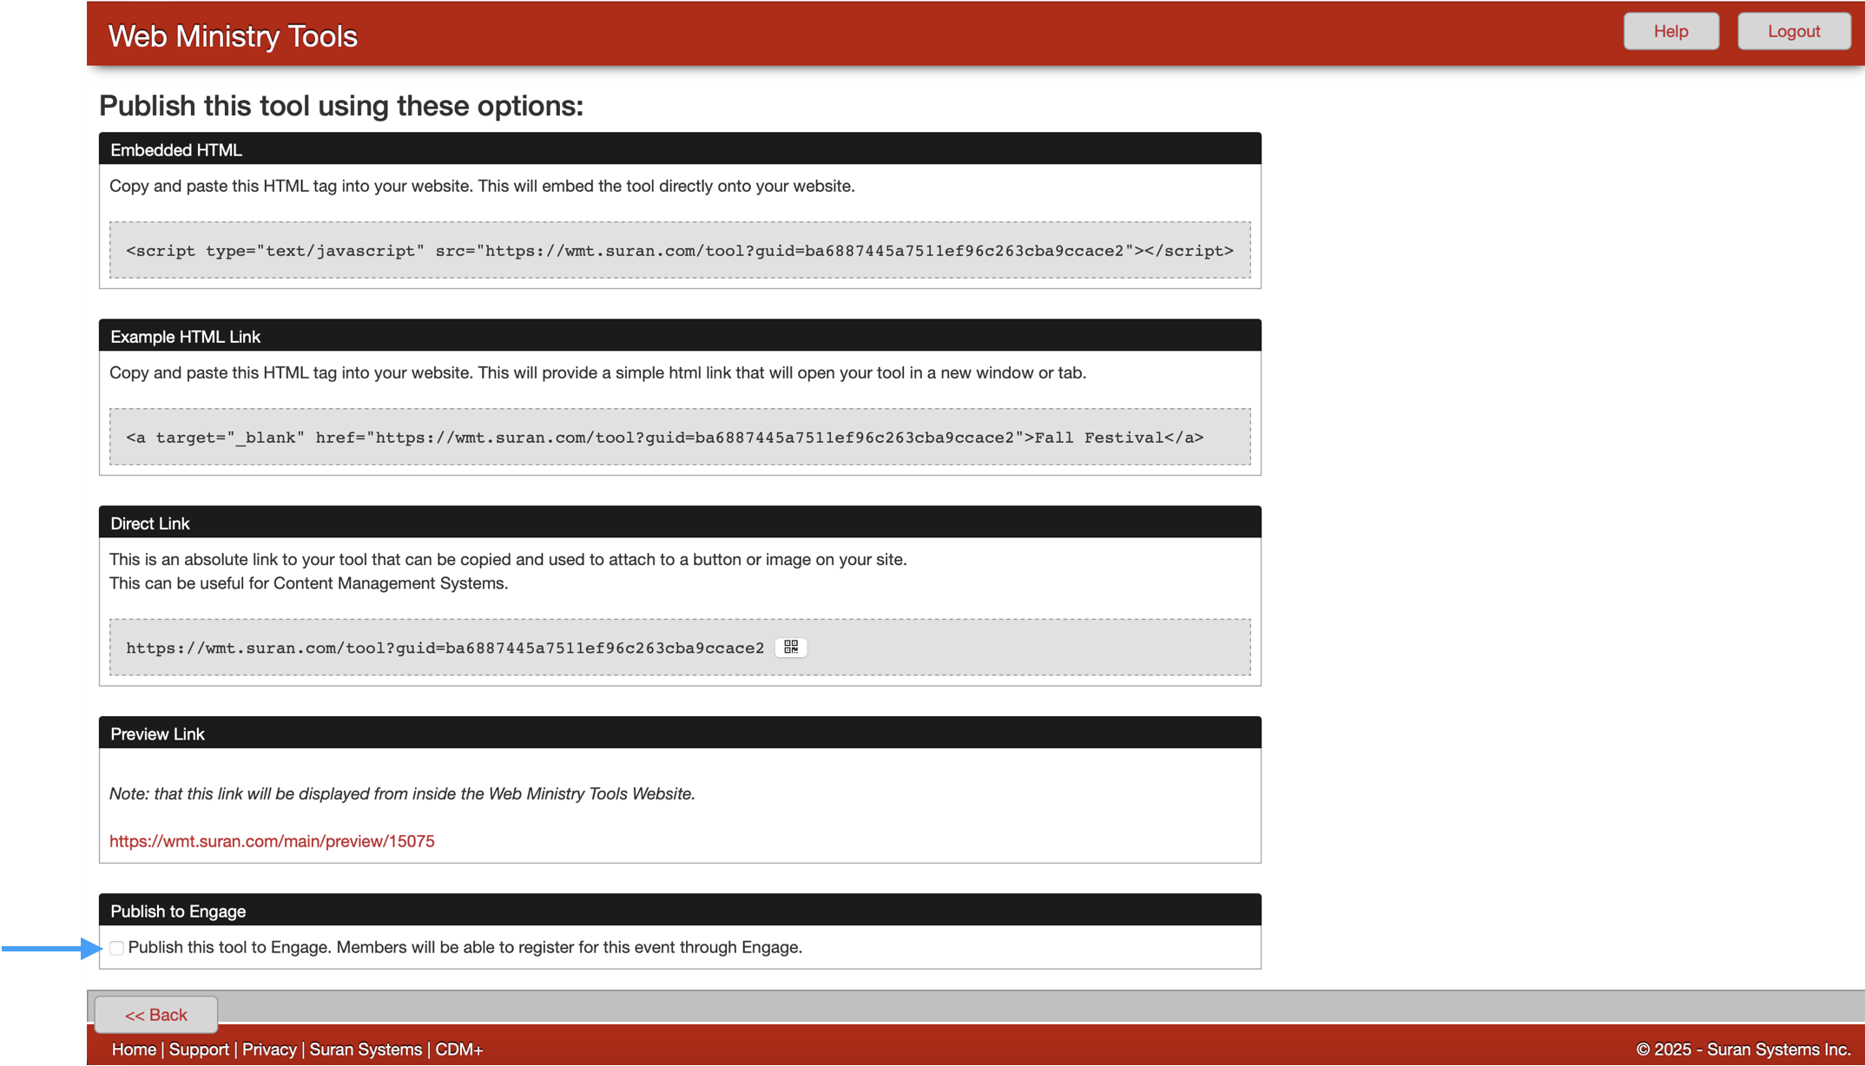Click the QR code icon beside the Direct Link
Screen dimensions: 1865x1066
(x=791, y=647)
